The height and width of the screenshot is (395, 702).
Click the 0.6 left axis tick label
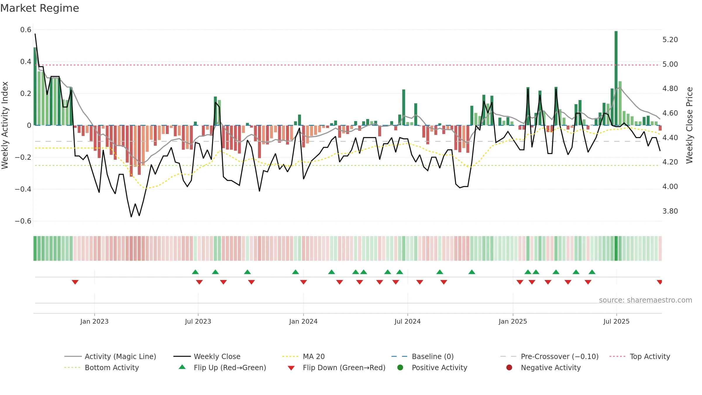click(x=26, y=30)
